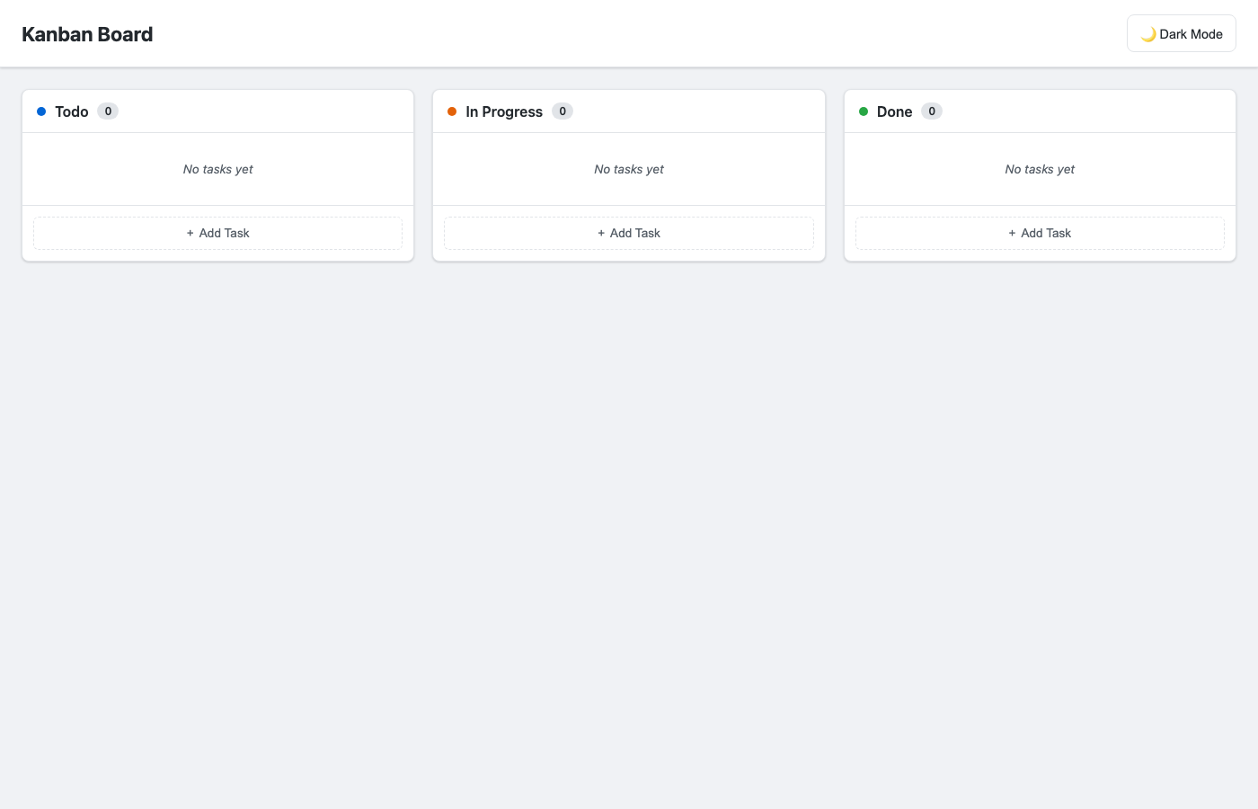The image size is (1258, 809).
Task: Add a task to In Progress column
Action: point(629,233)
